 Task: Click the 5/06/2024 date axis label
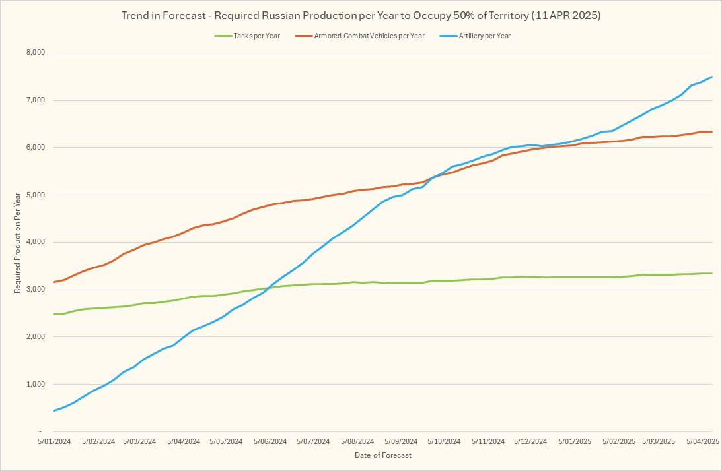click(x=270, y=441)
